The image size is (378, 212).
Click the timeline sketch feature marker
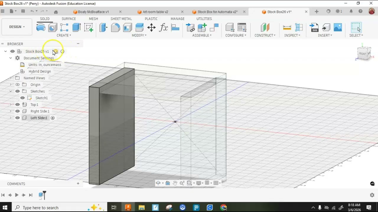[41, 195]
